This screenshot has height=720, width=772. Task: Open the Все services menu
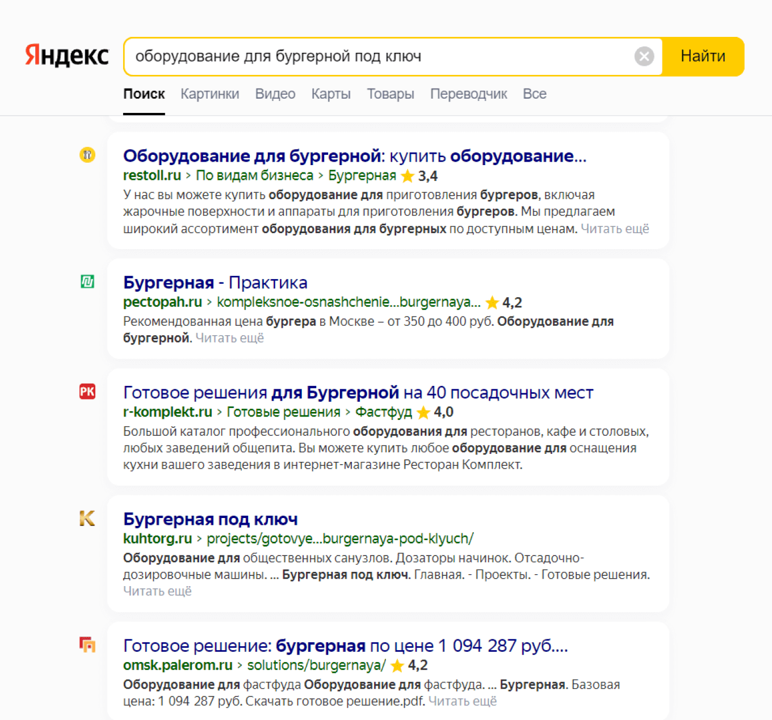coord(534,94)
